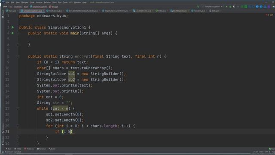Screen dimensions: 275x155
Task: Click the 21:24 caret position in the status bar
Action: 256,152
